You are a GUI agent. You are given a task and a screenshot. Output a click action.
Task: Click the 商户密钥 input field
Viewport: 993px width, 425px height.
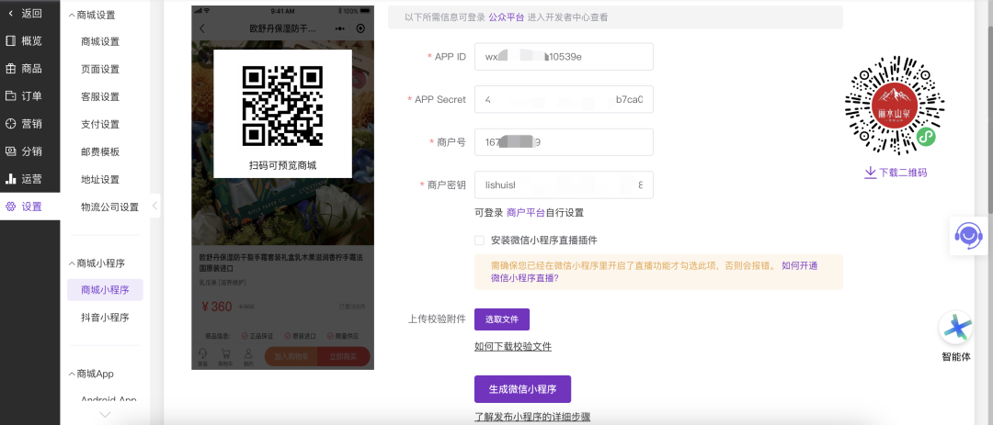click(564, 185)
